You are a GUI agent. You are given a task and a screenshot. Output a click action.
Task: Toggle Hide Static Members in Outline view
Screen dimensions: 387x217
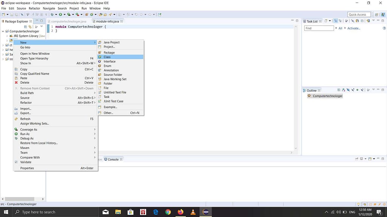point(353,90)
